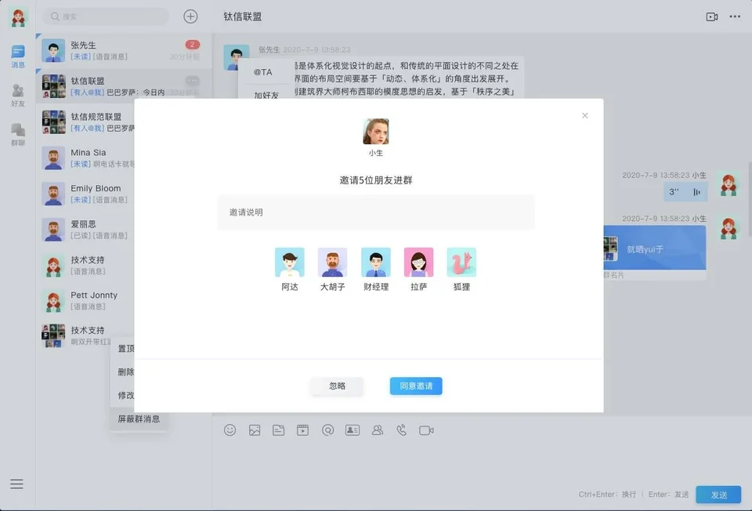Click the 发送 send button
The image size is (752, 511).
[x=718, y=495]
